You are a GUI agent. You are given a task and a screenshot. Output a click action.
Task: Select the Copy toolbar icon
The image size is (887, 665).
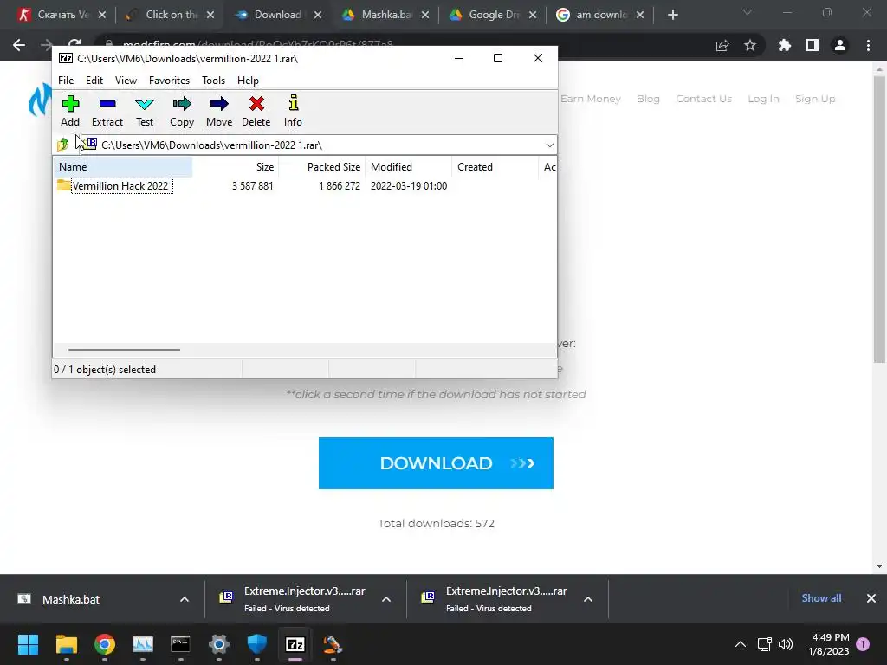182,111
